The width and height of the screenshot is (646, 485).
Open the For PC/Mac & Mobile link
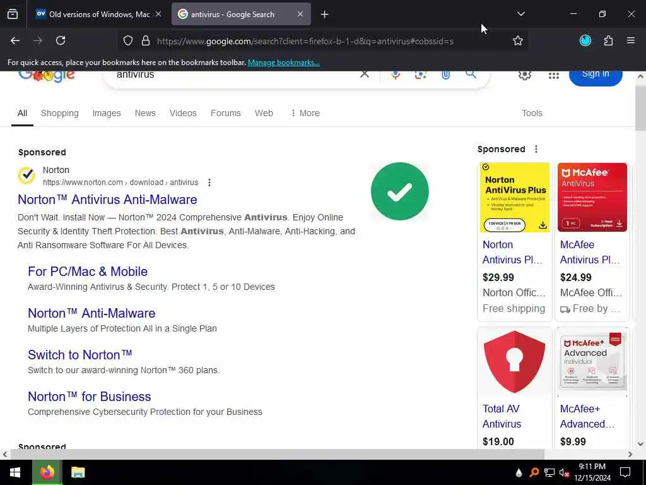[87, 272]
